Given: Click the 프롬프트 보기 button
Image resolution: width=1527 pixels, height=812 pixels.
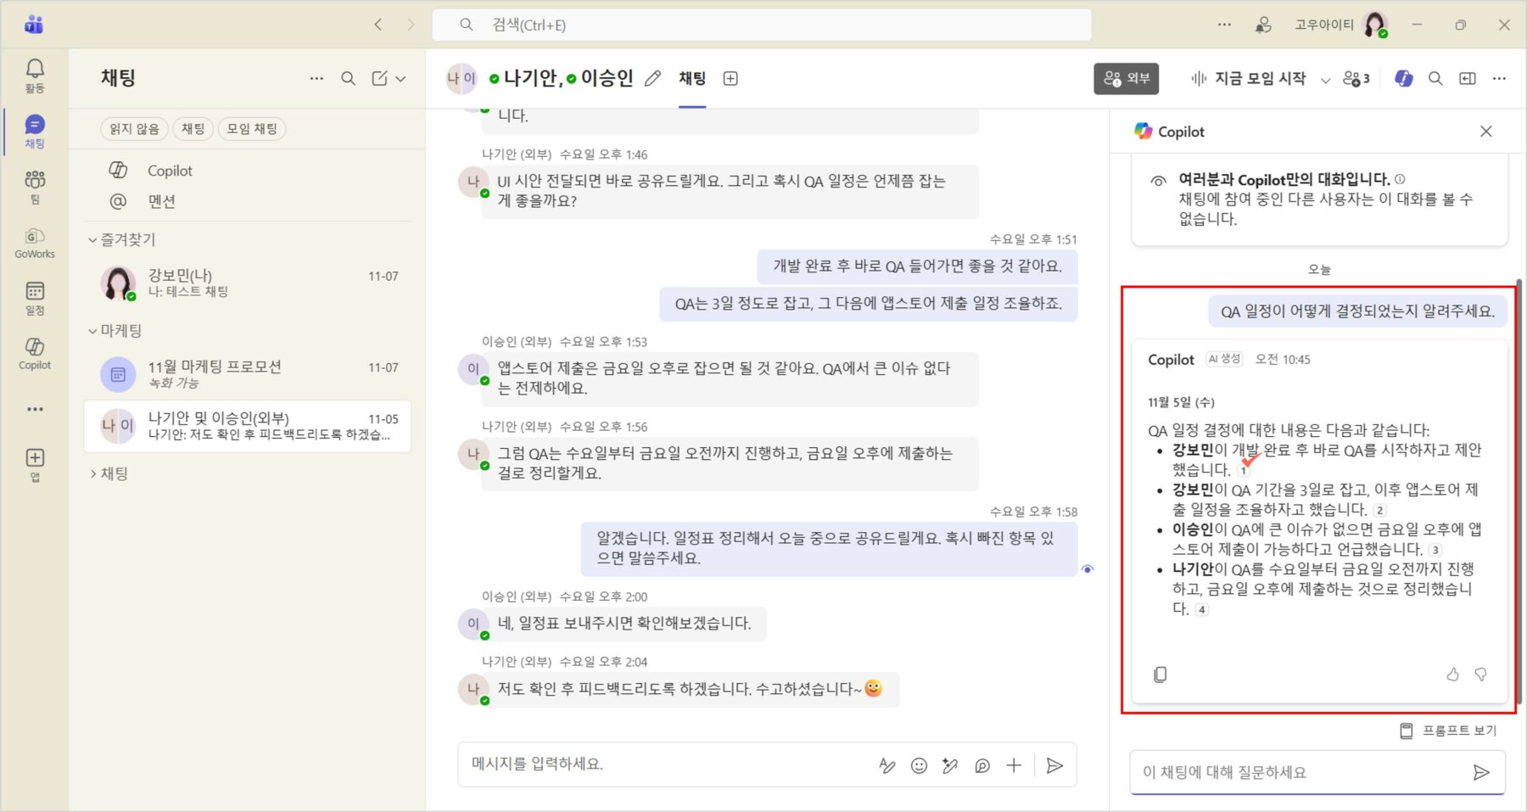Looking at the screenshot, I should pyautogui.click(x=1448, y=731).
